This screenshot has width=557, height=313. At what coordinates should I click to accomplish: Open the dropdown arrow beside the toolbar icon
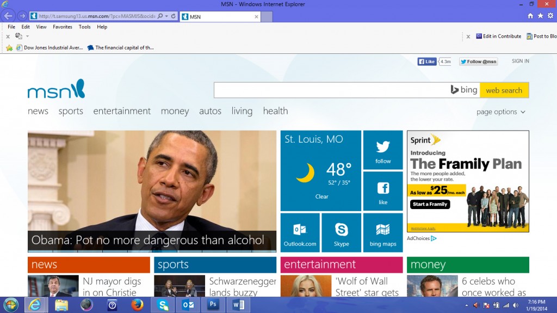click(x=27, y=36)
